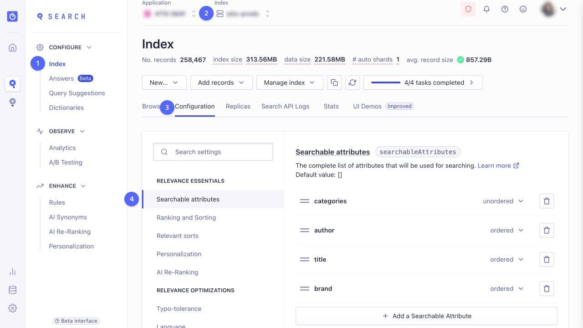This screenshot has height=328, width=583.
Task: Click the Learn more external link icon
Action: pyautogui.click(x=516, y=165)
